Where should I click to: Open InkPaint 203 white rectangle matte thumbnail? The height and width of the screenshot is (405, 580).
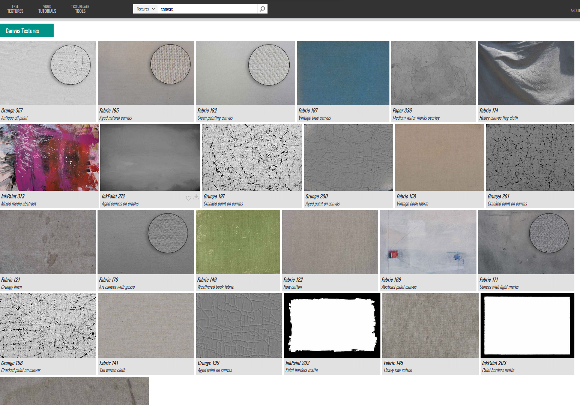527,325
